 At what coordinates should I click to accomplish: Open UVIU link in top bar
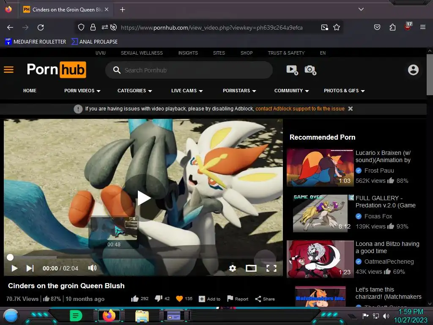pos(101,53)
